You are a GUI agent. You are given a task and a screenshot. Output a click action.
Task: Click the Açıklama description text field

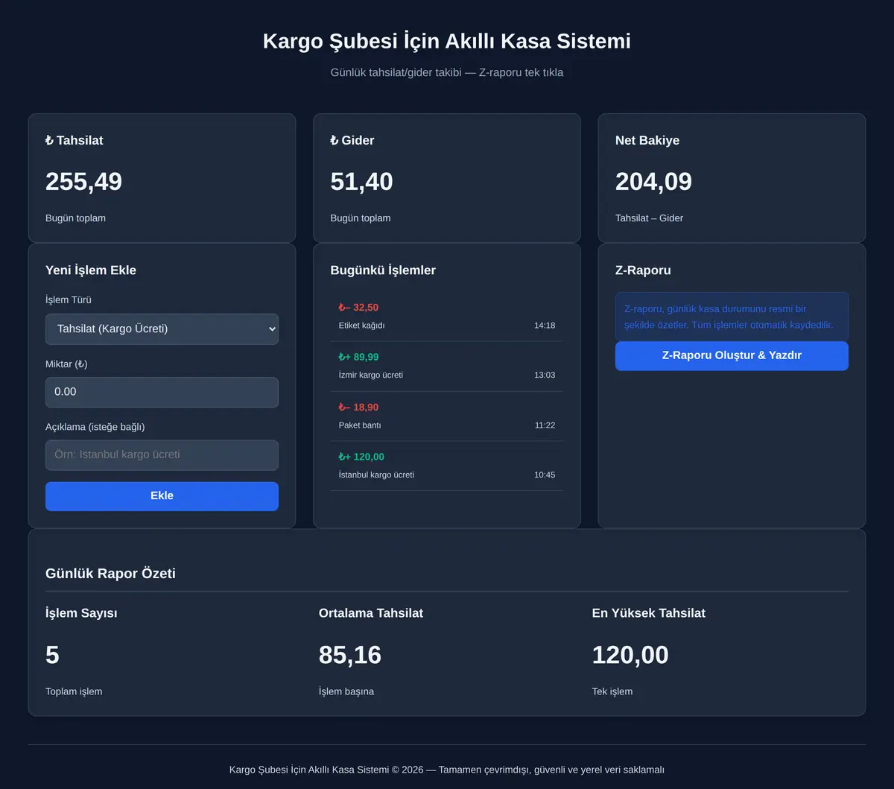[x=162, y=455]
